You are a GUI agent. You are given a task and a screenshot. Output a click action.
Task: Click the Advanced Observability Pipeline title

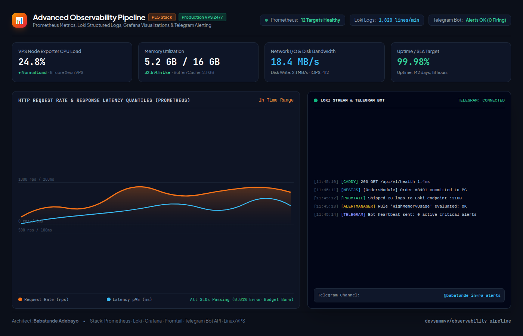coord(89,18)
